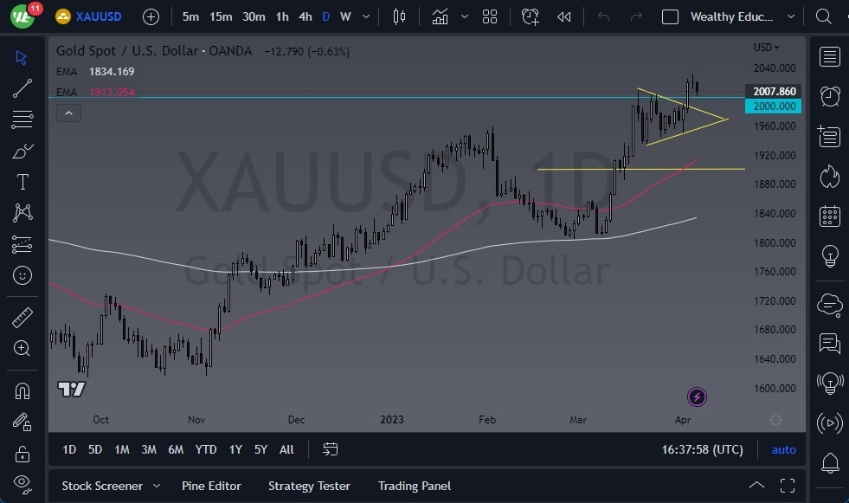Switch to the 30m timeframe
This screenshot has width=849, height=503.
click(254, 16)
